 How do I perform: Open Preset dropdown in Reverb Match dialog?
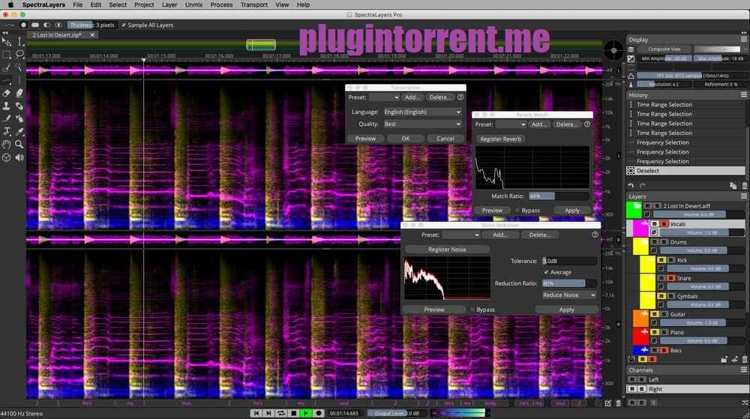click(x=511, y=124)
